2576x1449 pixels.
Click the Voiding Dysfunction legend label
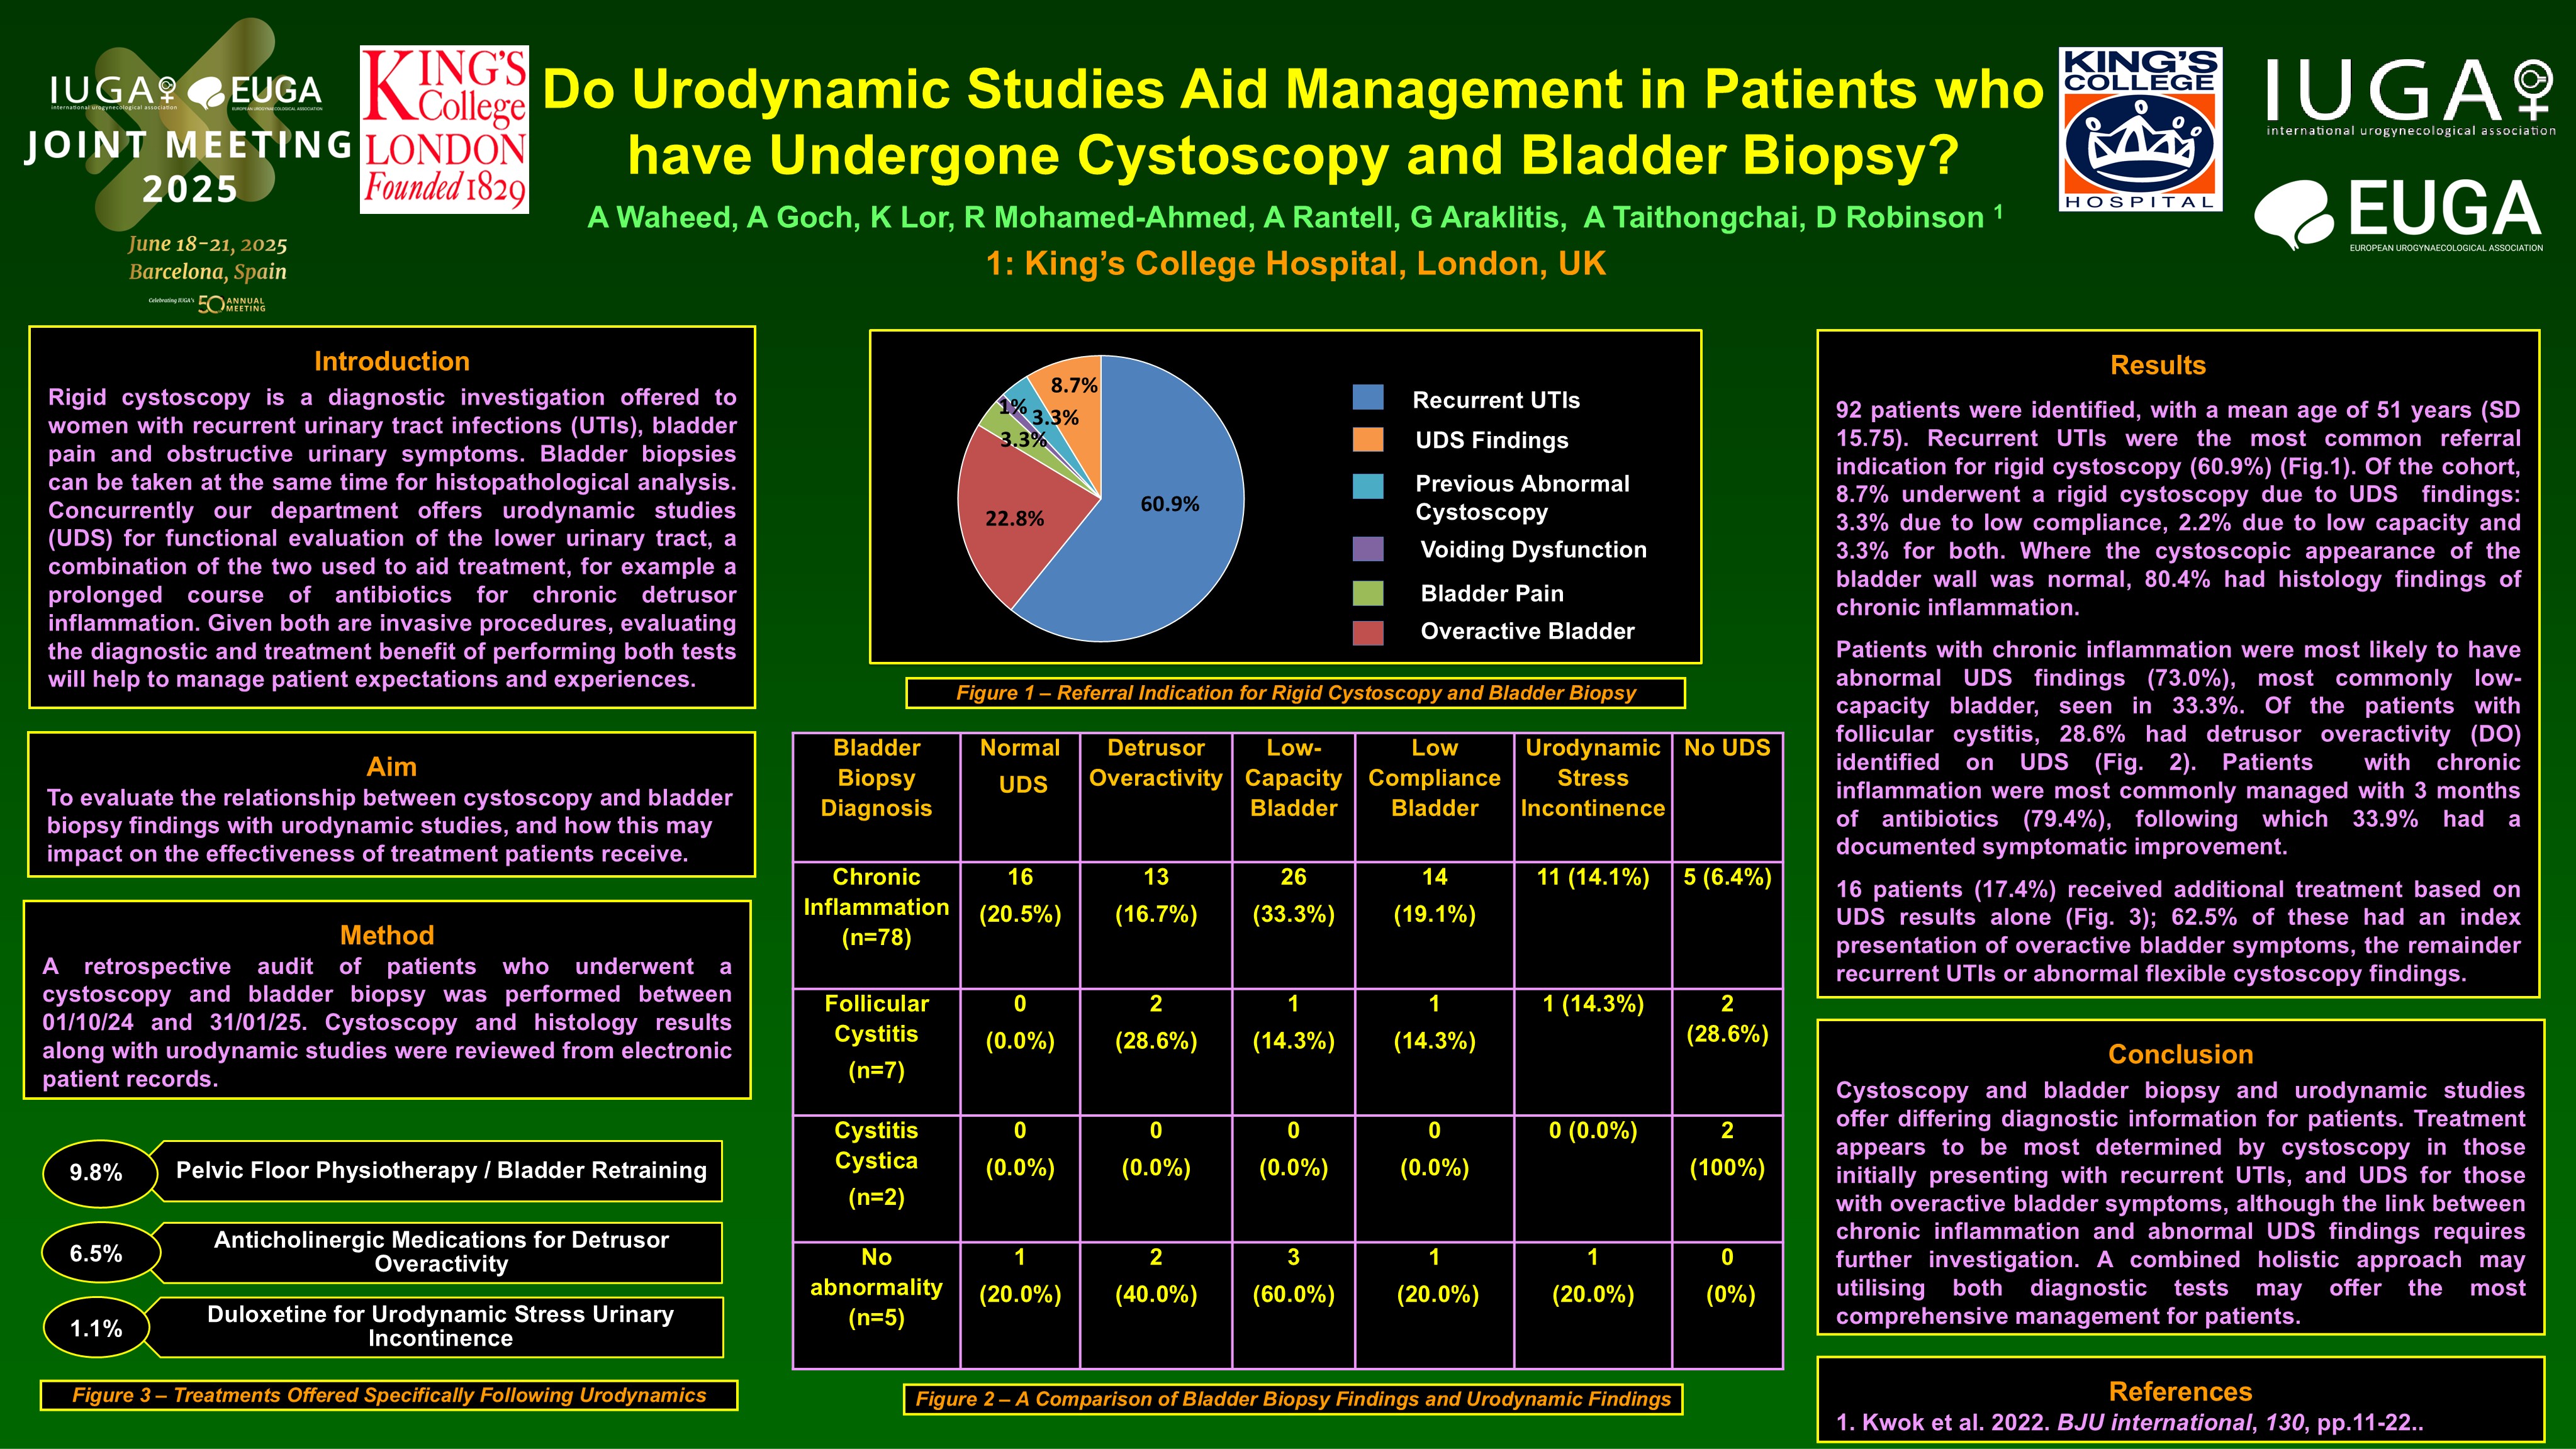point(1533,549)
